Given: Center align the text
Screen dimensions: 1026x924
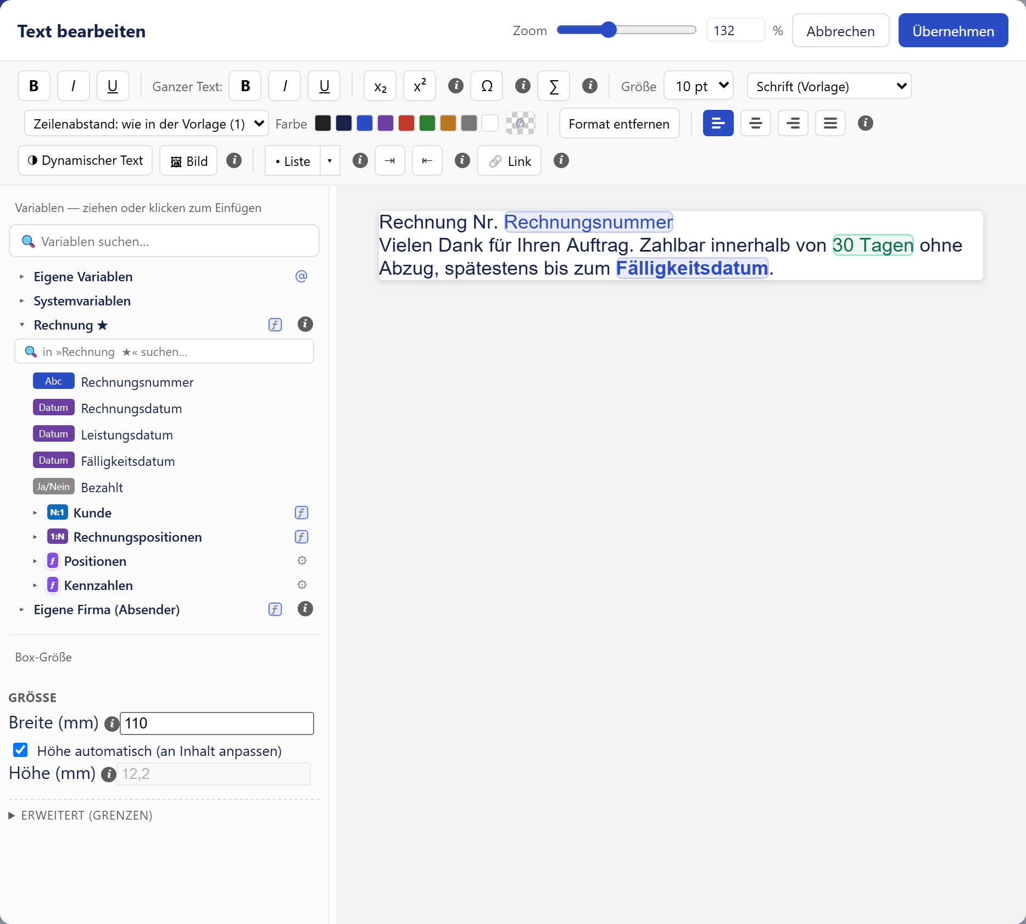Looking at the screenshot, I should [x=756, y=124].
